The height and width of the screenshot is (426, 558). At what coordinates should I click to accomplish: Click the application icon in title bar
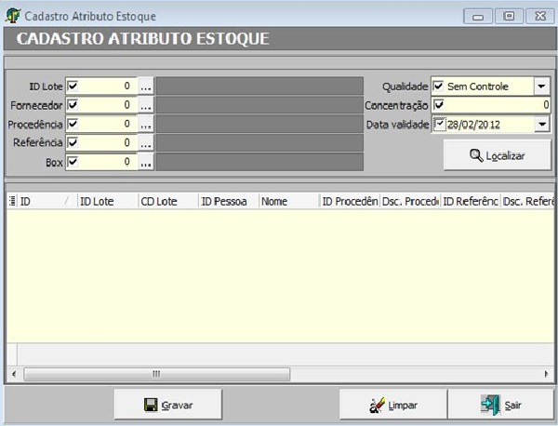click(x=13, y=17)
